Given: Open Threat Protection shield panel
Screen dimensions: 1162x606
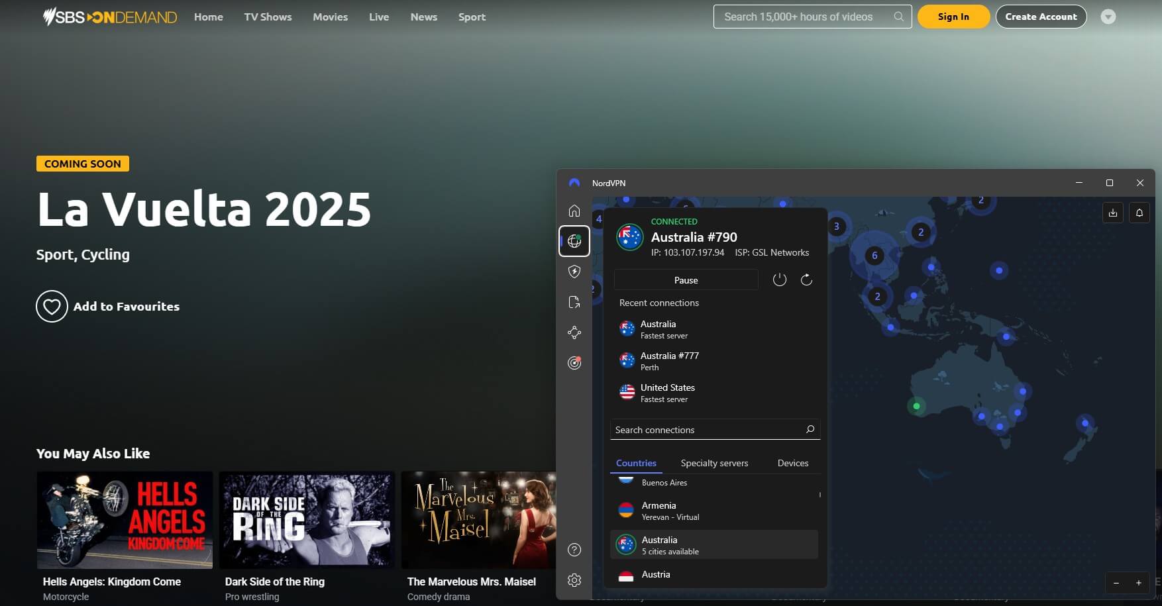Looking at the screenshot, I should pos(574,272).
